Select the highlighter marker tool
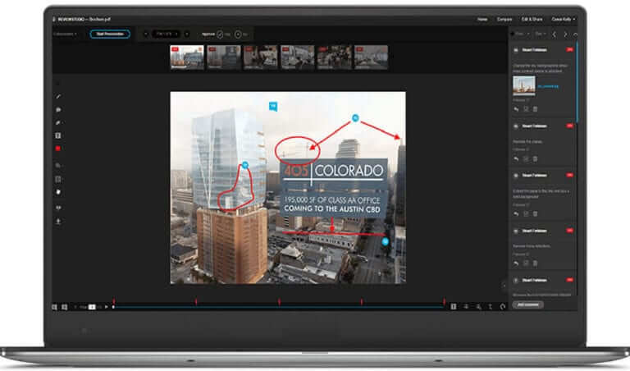Viewport: 630px width, 371px height. (x=58, y=122)
